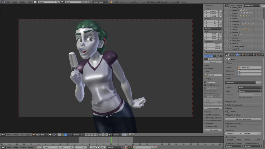
Task: Open the Modifiers wrench icon tab
Action: pyautogui.click(x=248, y=55)
